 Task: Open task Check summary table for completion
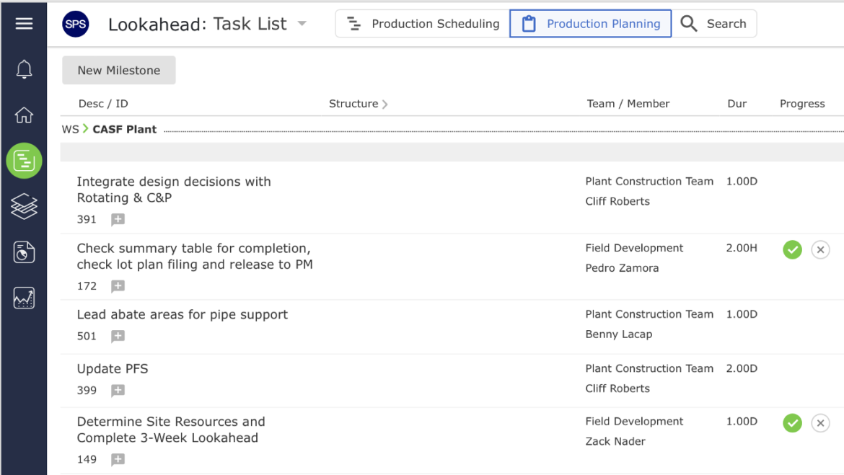tap(195, 256)
